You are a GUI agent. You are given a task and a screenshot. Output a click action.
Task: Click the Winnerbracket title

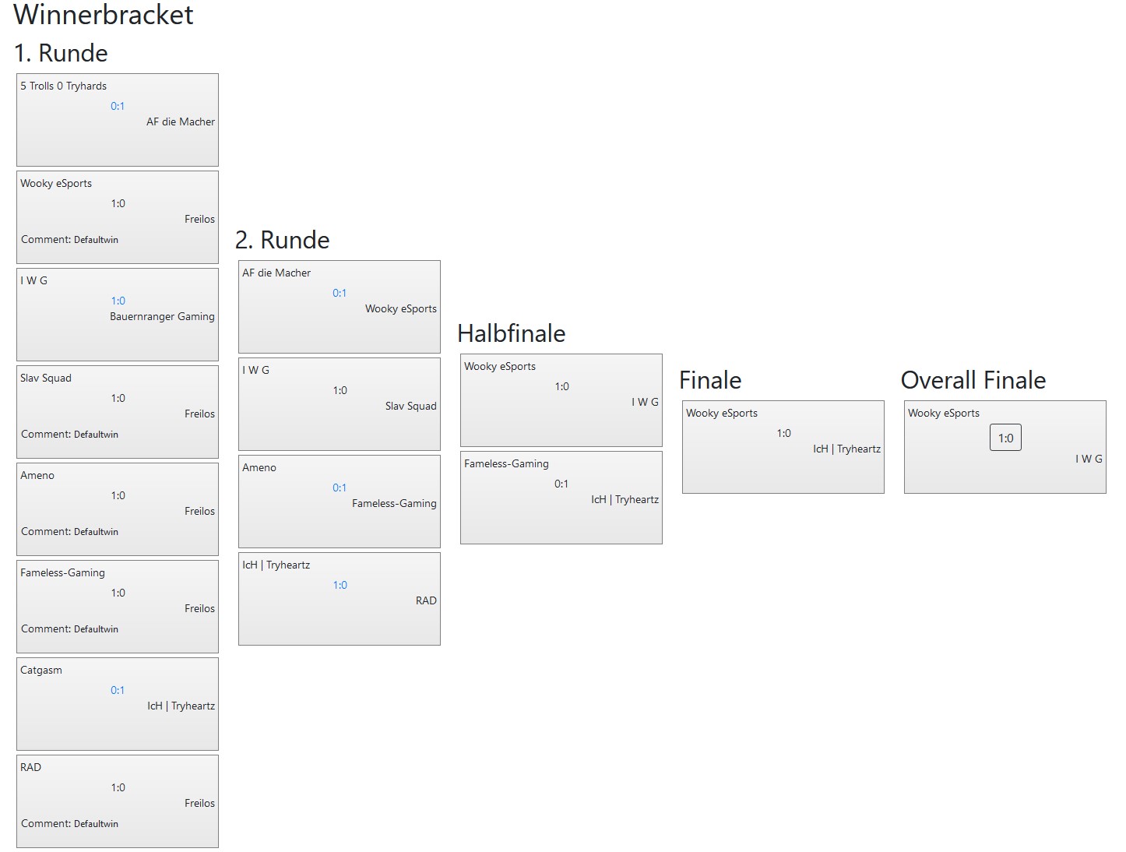click(104, 15)
